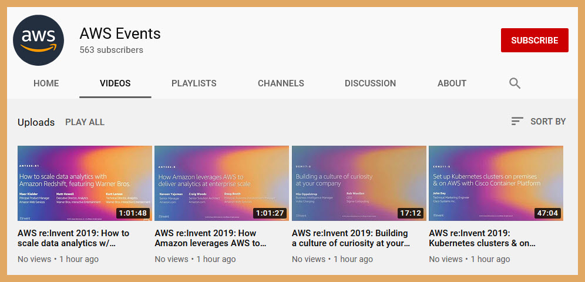Click title 'Building a culture of curiosity at your…'
Screen dimensions: 585x282
(351, 238)
